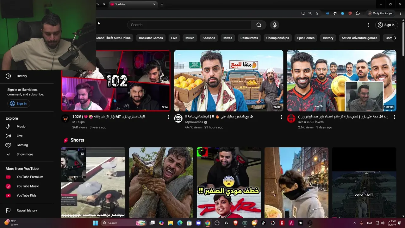Viewport: 405px width, 228px height.
Task: Click the Windows taskbar search box
Action: [x=124, y=223]
